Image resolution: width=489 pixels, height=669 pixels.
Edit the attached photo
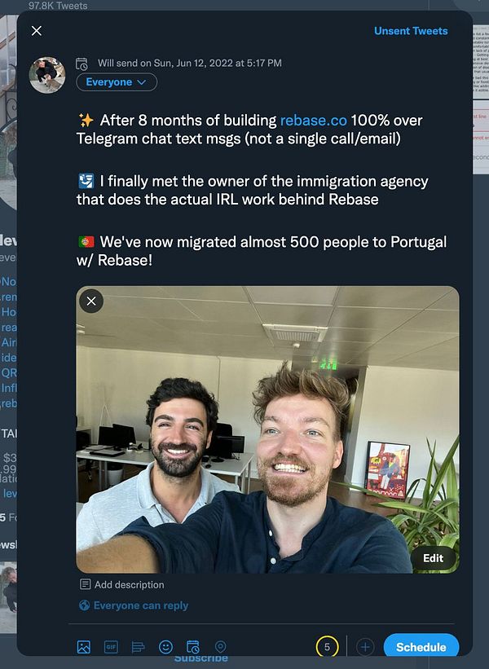pos(433,558)
